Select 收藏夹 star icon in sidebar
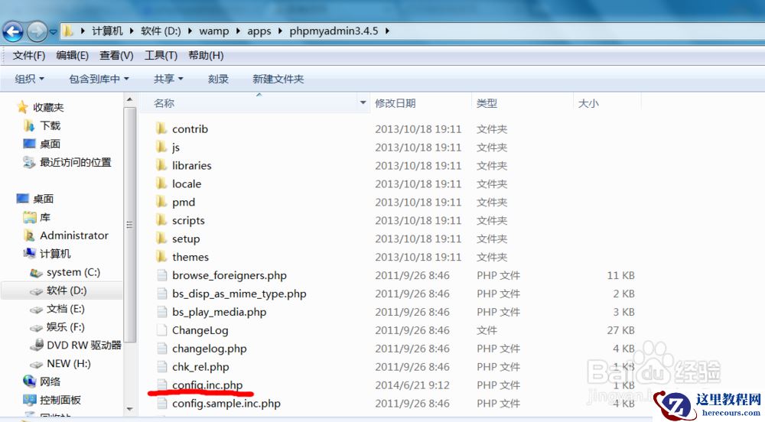 (22, 107)
